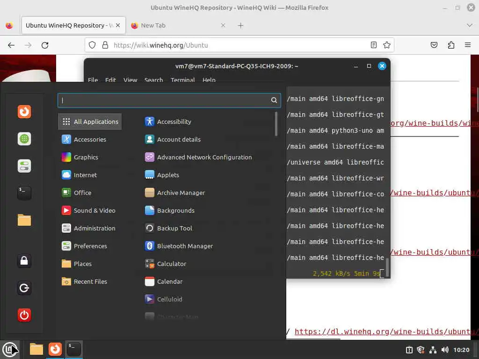Viewport: 479px width, 359px height.
Task: Launch Archive Manager
Action: pos(175,193)
